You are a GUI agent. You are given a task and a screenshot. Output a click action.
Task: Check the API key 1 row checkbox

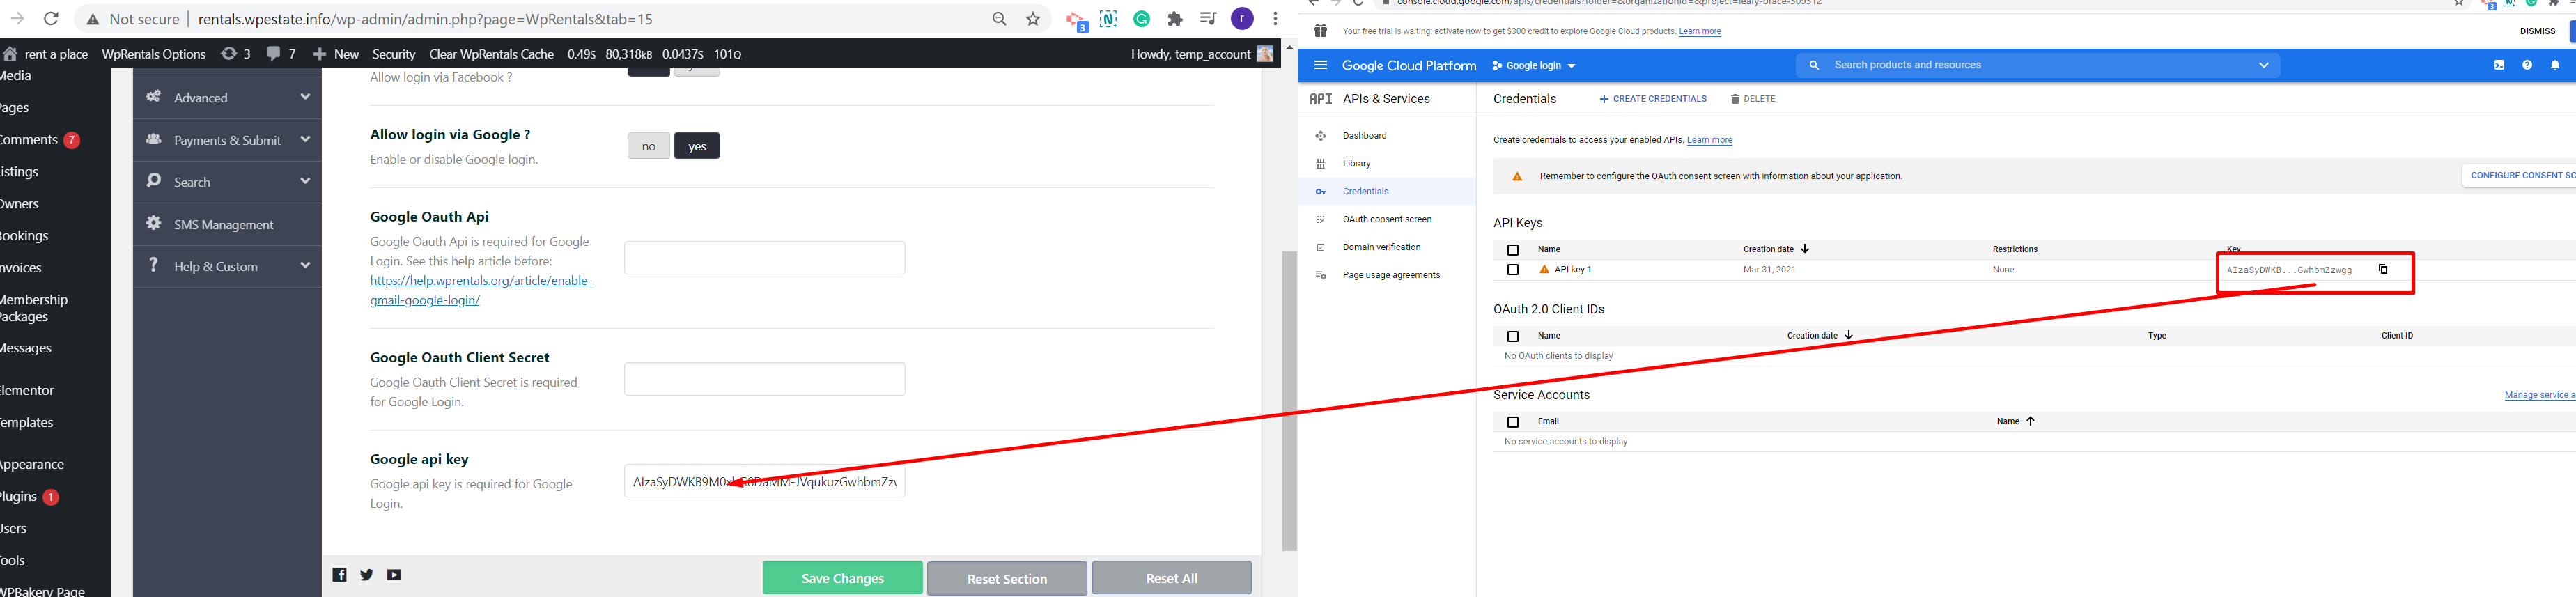coord(1513,270)
